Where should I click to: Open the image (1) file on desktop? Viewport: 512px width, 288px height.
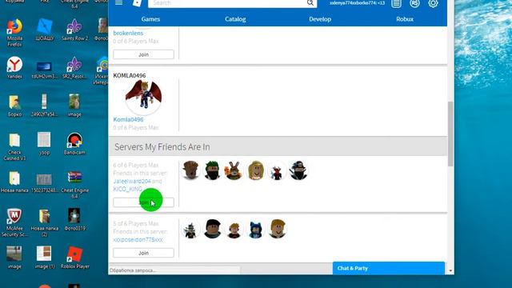pyautogui.click(x=45, y=258)
